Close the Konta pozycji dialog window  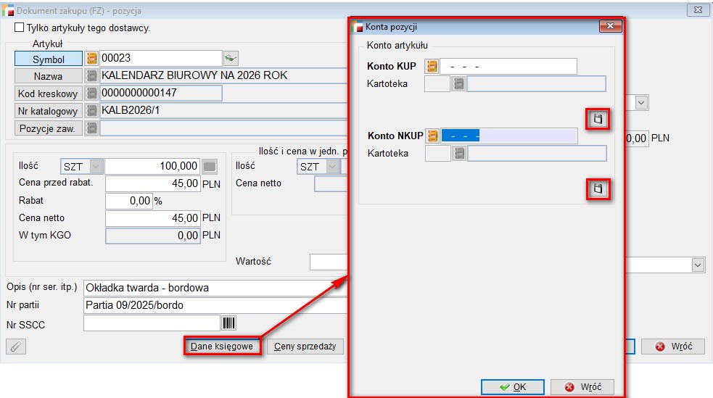(x=610, y=27)
